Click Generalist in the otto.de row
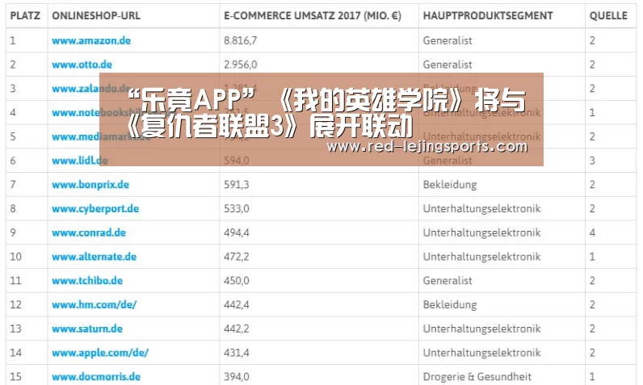643x385 pixels. pos(448,65)
